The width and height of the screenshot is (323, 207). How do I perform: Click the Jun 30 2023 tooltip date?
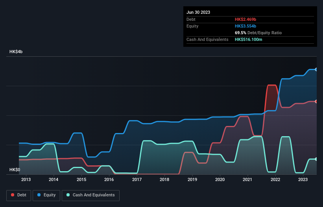click(198, 12)
